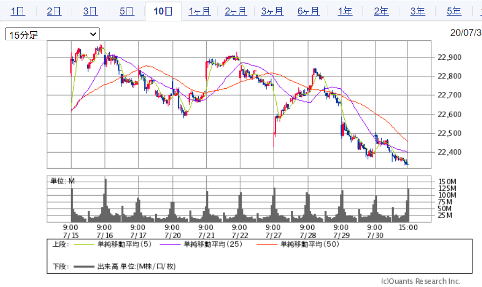
Task: Click the 7/21 date label on axis
Action: [206, 235]
